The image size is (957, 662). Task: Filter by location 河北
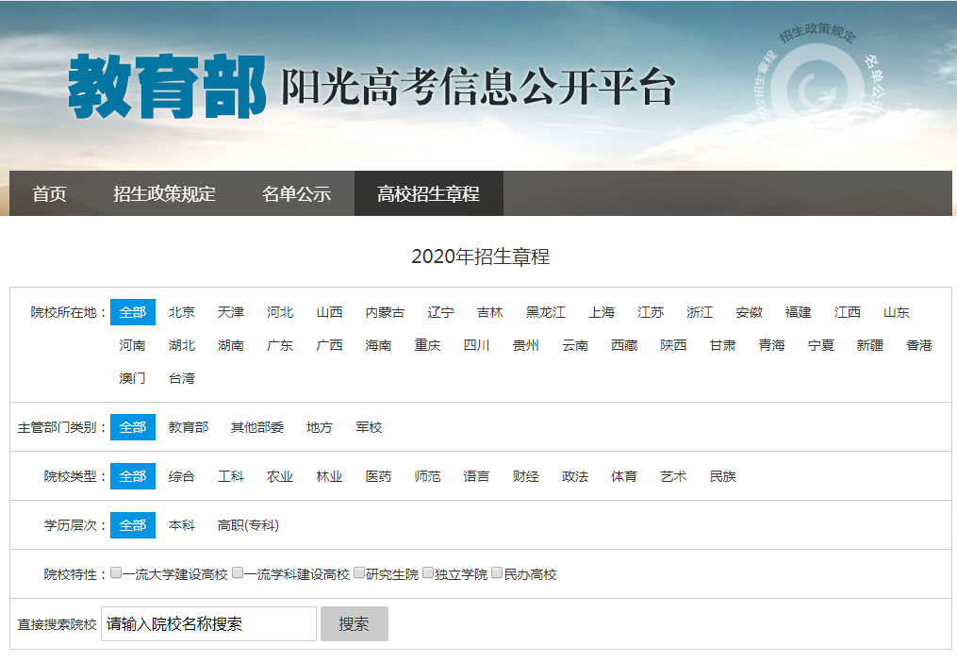(x=280, y=312)
